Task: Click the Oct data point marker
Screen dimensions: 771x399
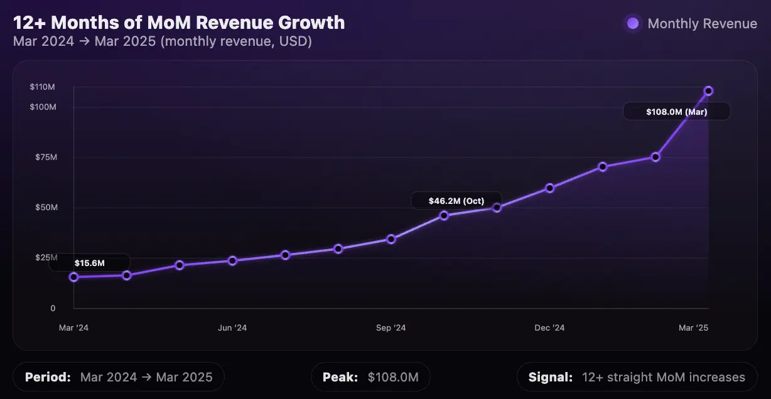Action: [x=444, y=215]
